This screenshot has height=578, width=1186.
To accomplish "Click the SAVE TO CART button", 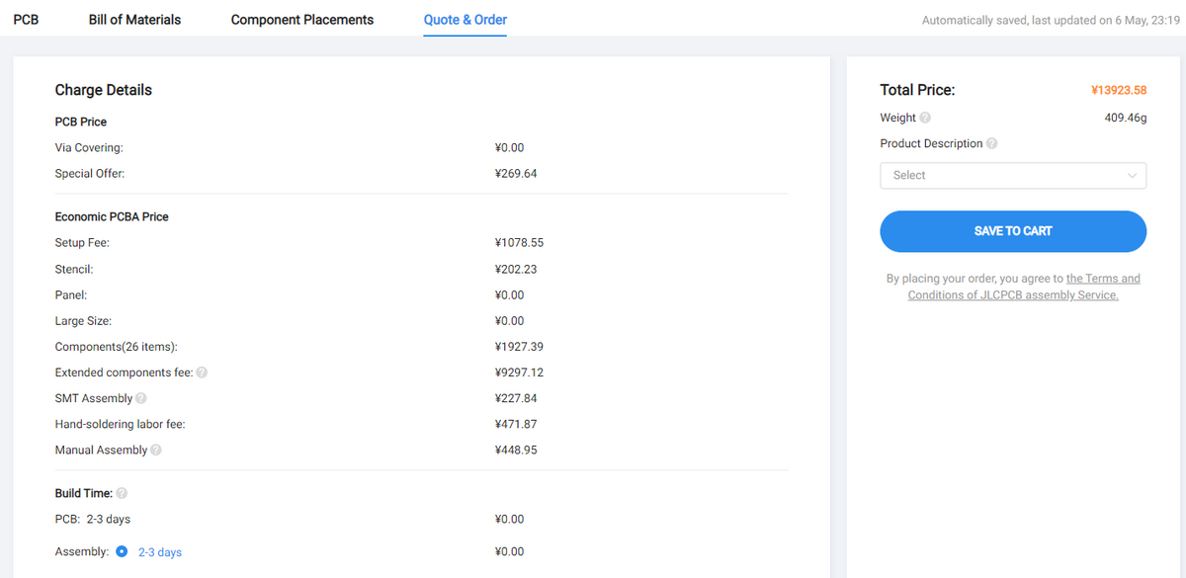I will pyautogui.click(x=1013, y=231).
